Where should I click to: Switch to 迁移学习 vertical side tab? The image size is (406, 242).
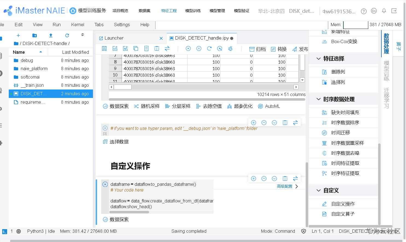click(x=386, y=98)
